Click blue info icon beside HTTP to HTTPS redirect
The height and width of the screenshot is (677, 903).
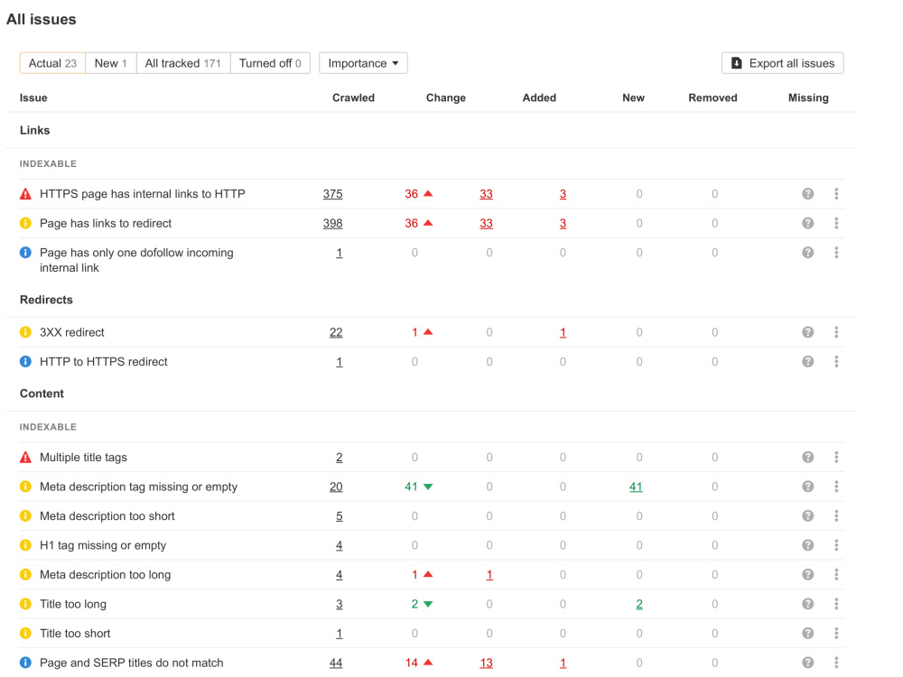25,362
